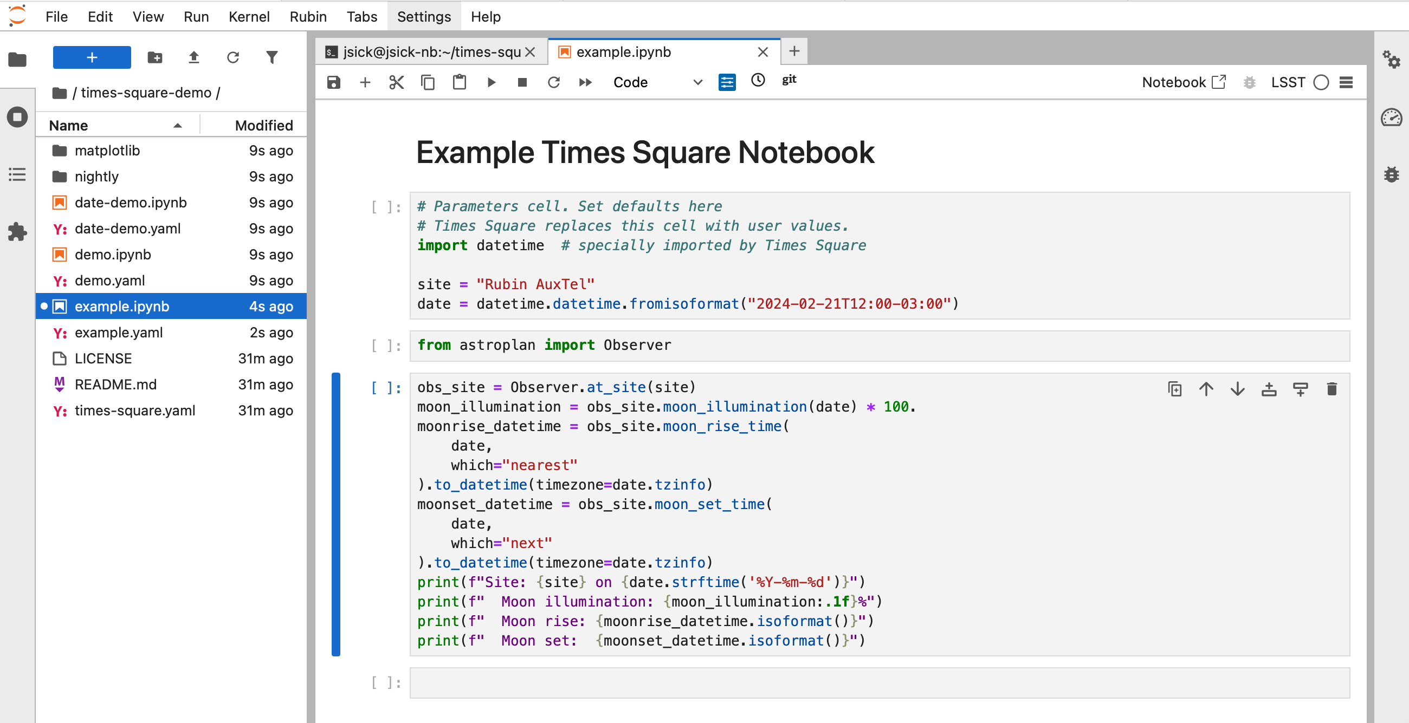This screenshot has width=1409, height=723.
Task: Open notebook in Notebook interface
Action: click(x=1184, y=82)
